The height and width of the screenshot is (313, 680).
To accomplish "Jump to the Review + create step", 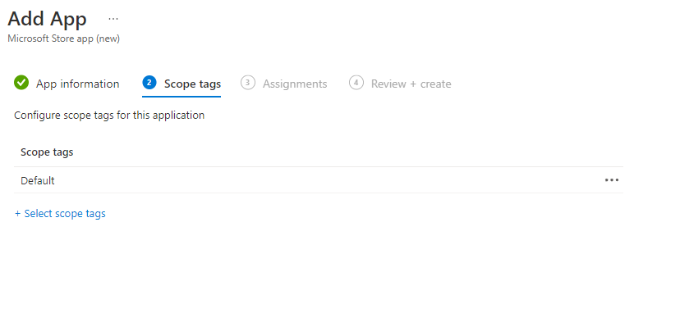I will (x=411, y=84).
